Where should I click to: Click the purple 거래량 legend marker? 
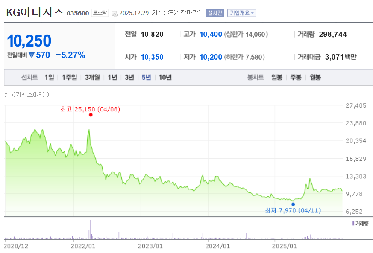353,223
